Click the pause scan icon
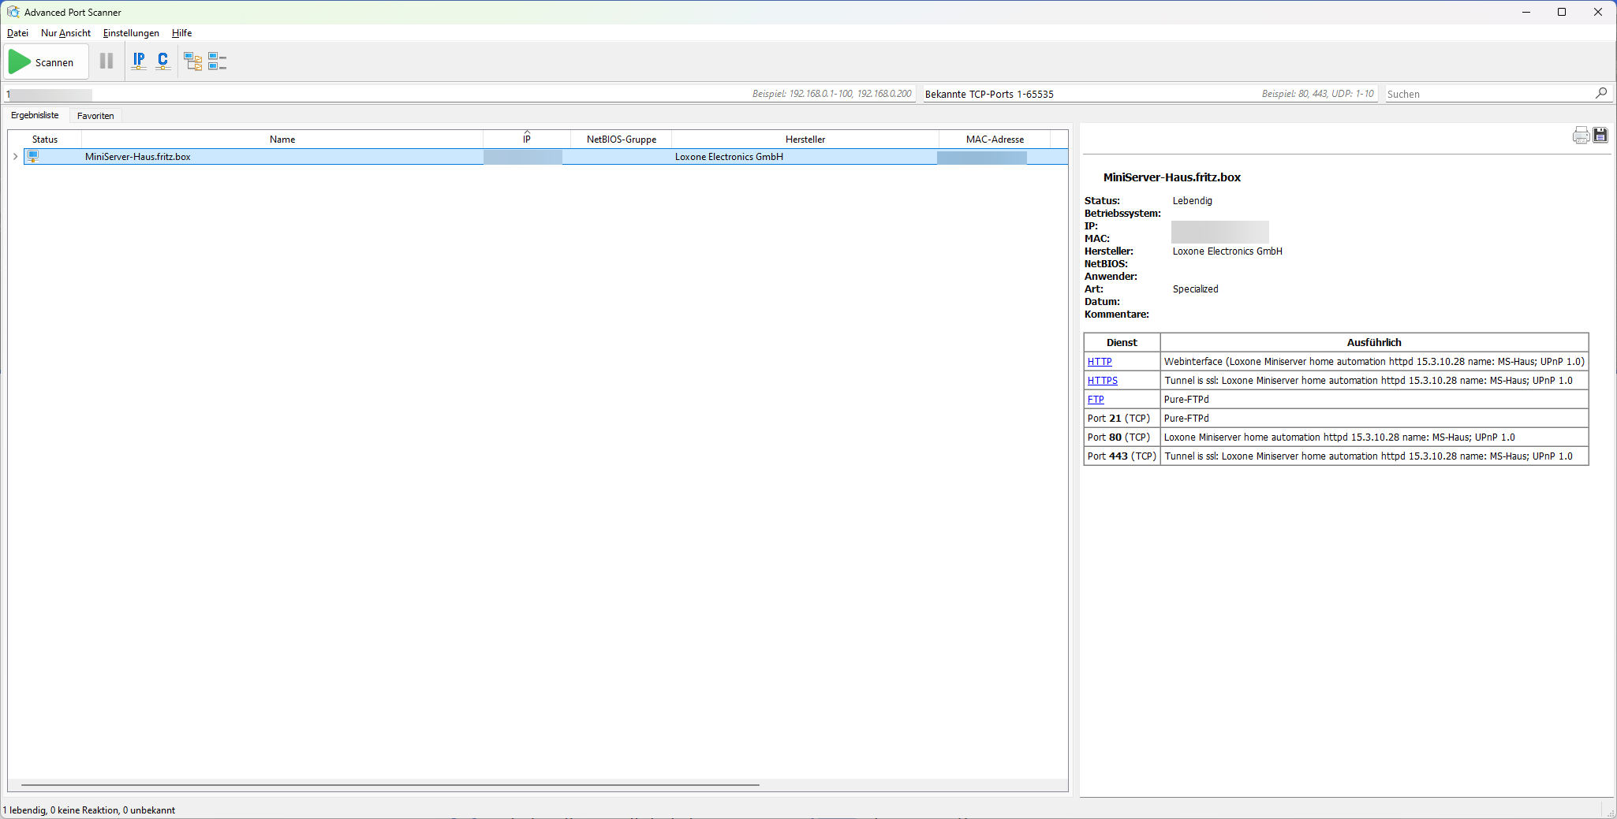 coord(106,61)
